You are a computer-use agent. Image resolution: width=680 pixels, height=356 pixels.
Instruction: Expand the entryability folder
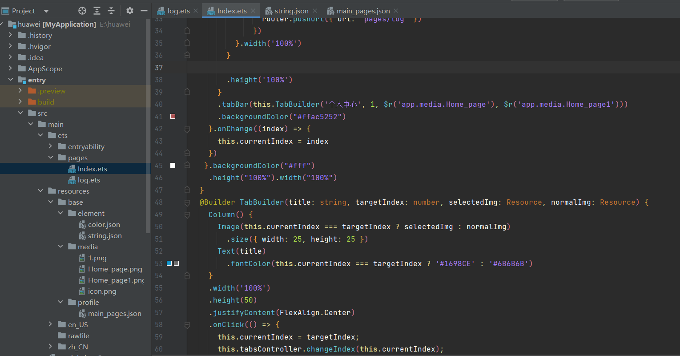tap(50, 146)
